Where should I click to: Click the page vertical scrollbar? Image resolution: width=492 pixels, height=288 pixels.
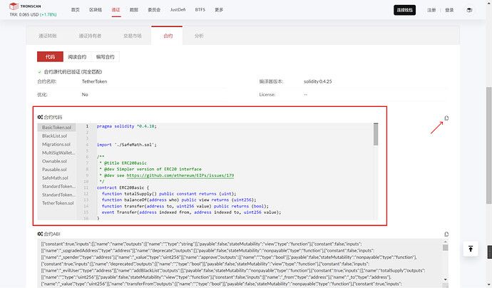click(489, 145)
